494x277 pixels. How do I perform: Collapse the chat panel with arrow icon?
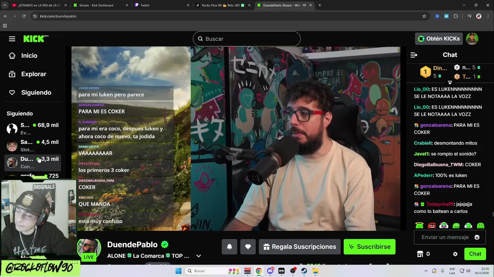[x=414, y=55]
